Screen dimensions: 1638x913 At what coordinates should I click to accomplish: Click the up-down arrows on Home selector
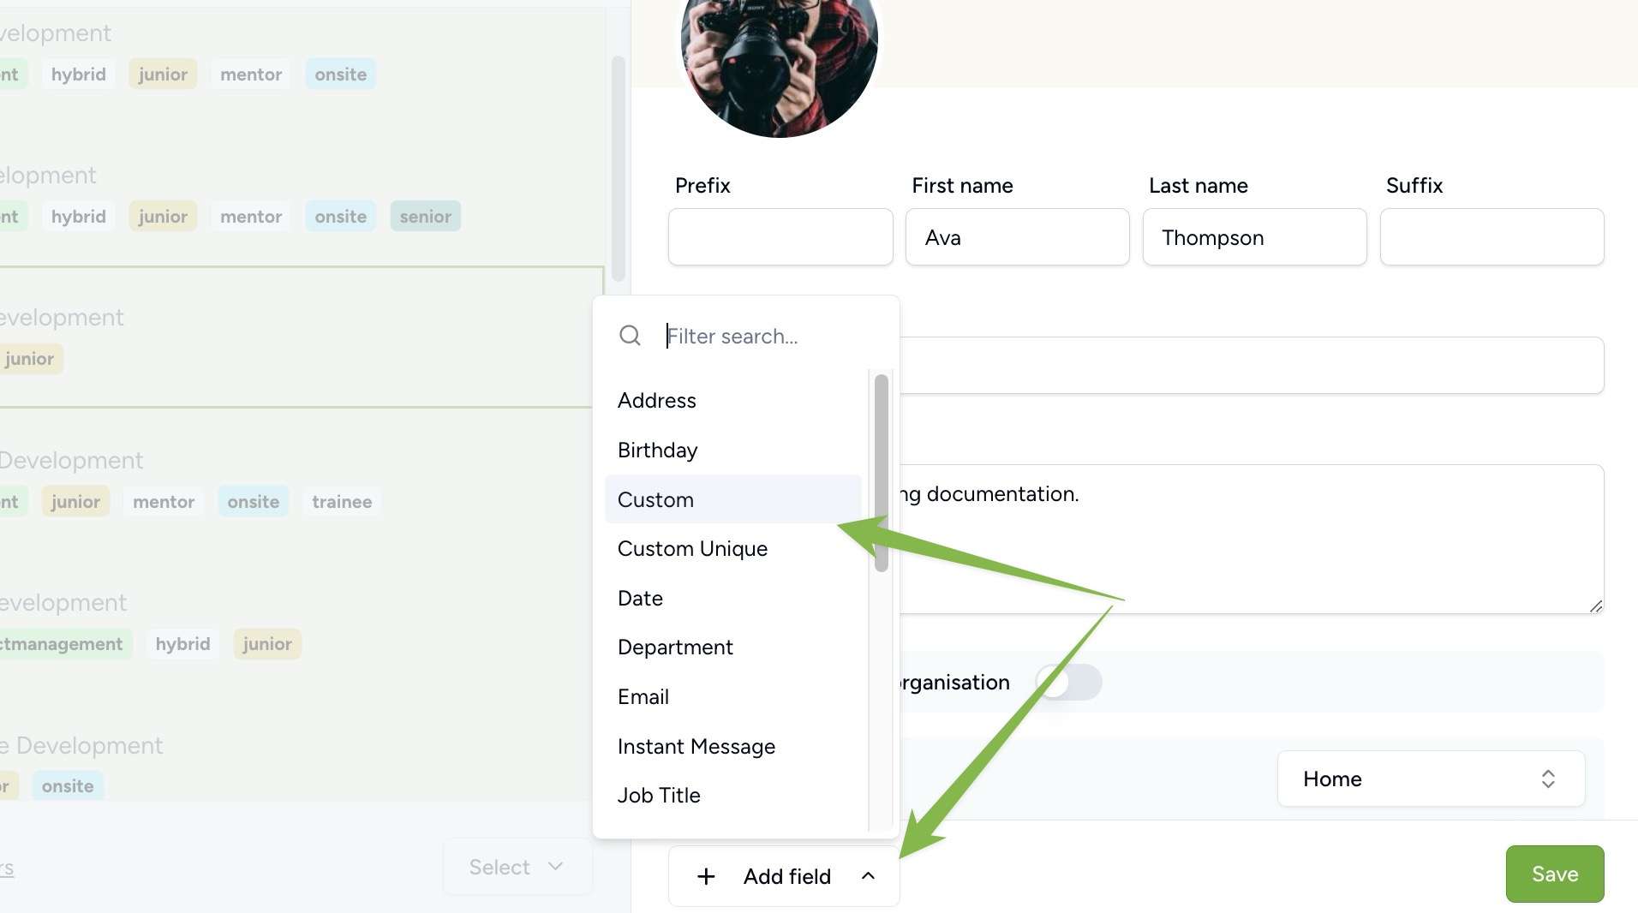click(x=1548, y=779)
